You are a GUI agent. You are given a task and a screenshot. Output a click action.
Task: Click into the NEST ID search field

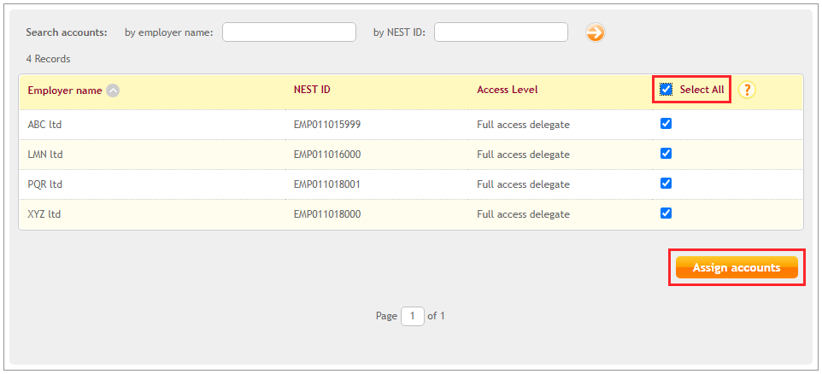pyautogui.click(x=502, y=32)
